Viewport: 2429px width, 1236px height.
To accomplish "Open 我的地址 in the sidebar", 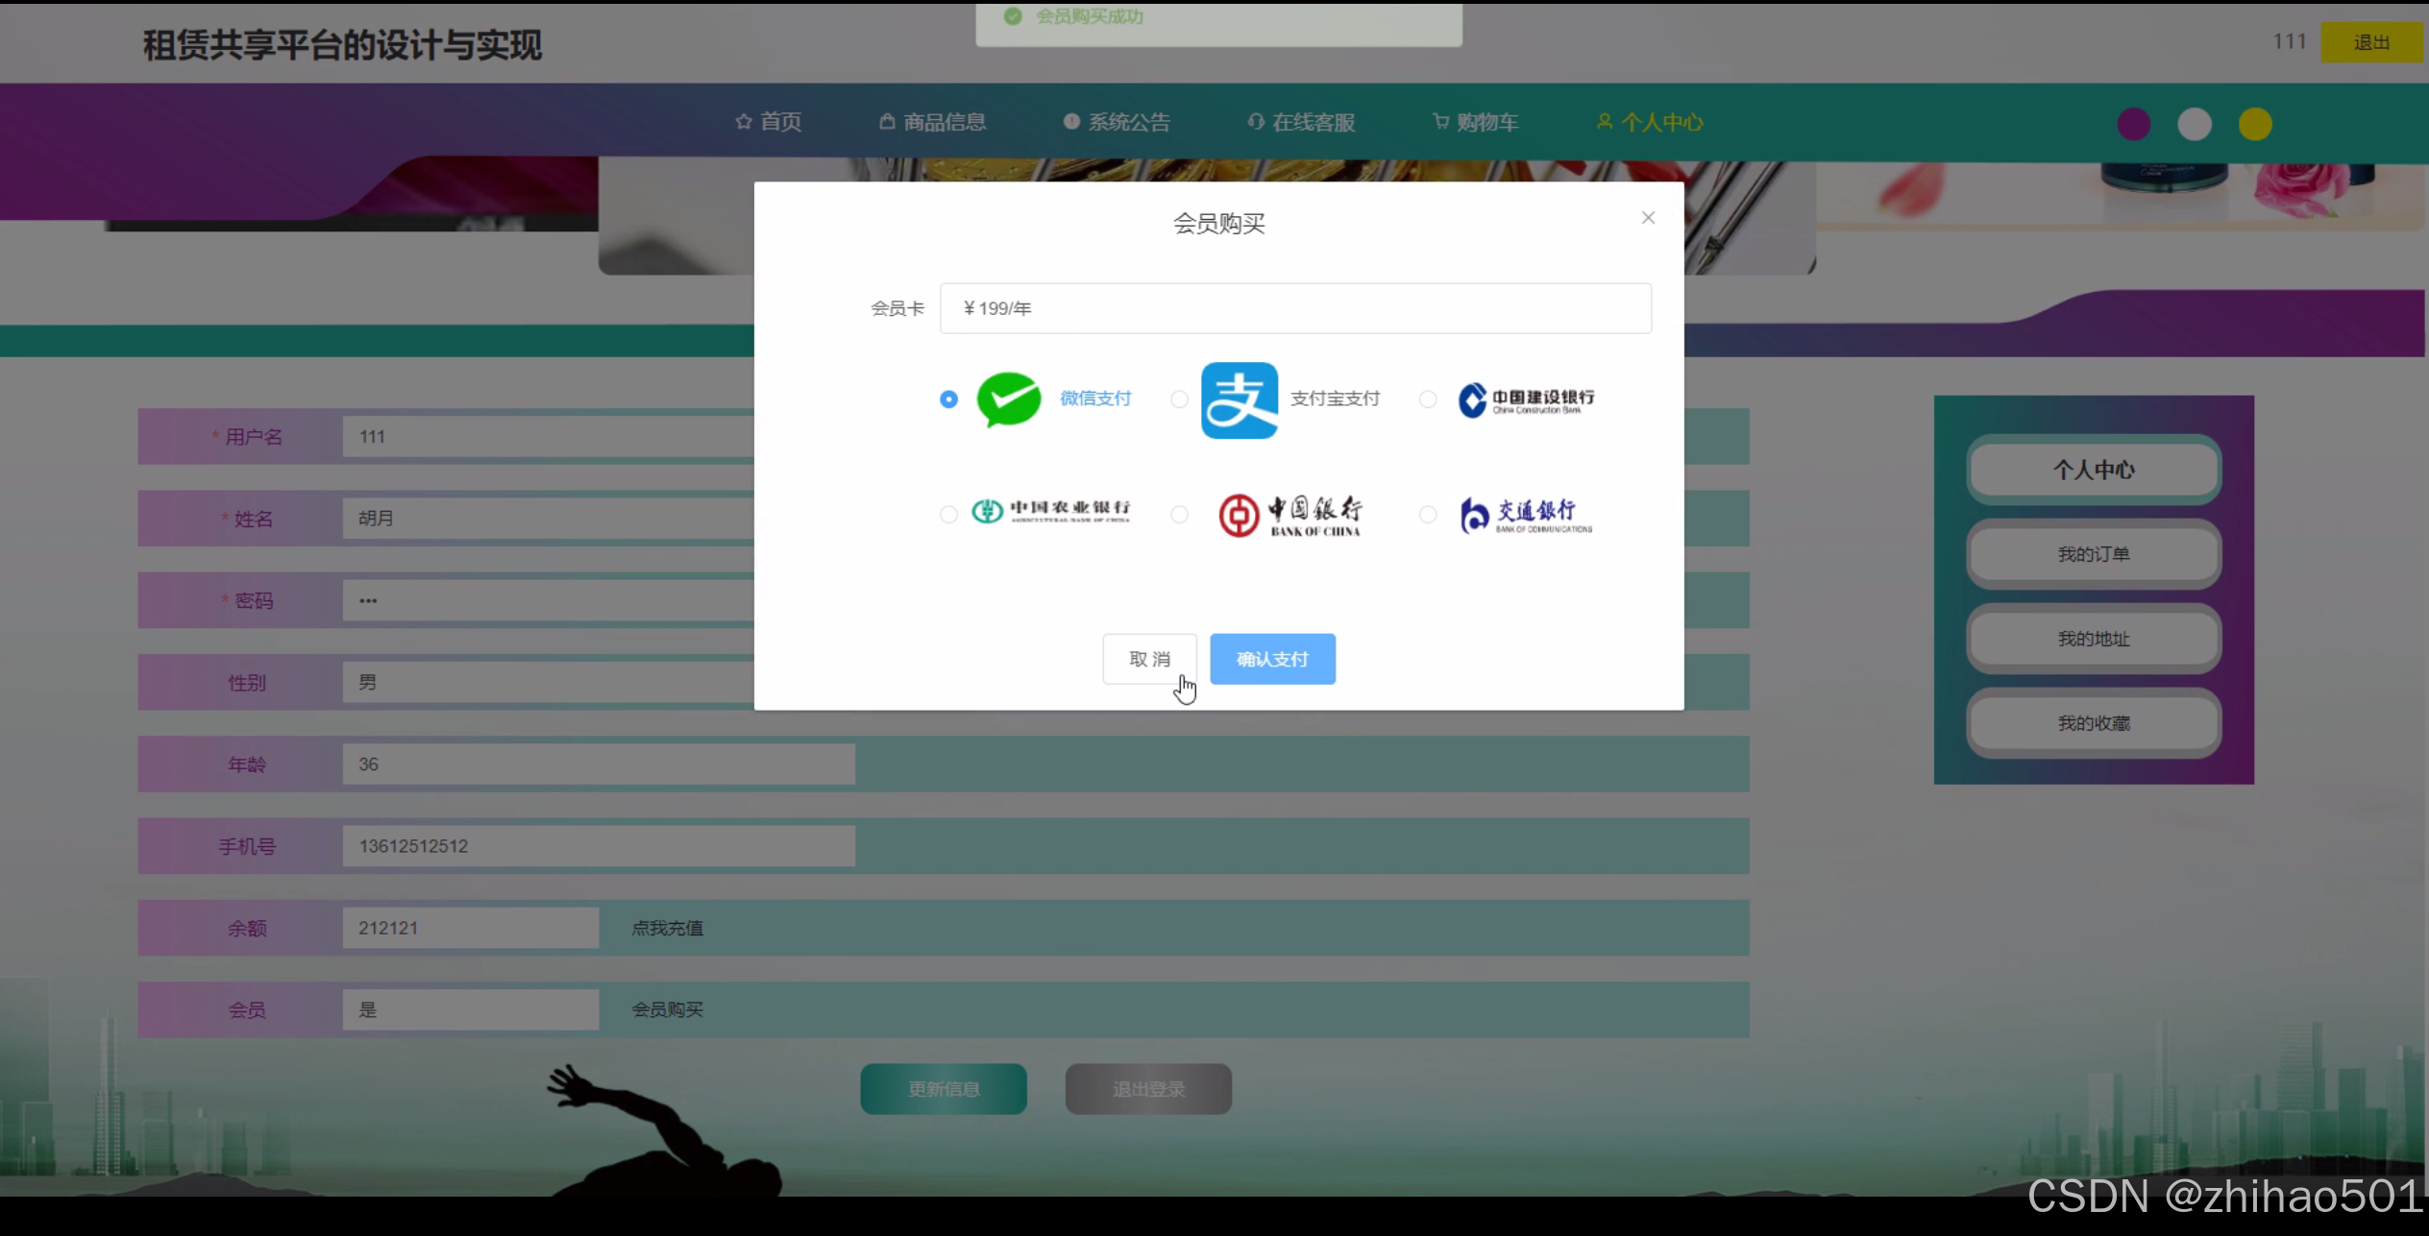I will coord(2094,639).
